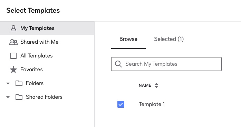Screen dimensions: 241x127
Task: Expand the Folders tree arrow
Action: coord(8,84)
